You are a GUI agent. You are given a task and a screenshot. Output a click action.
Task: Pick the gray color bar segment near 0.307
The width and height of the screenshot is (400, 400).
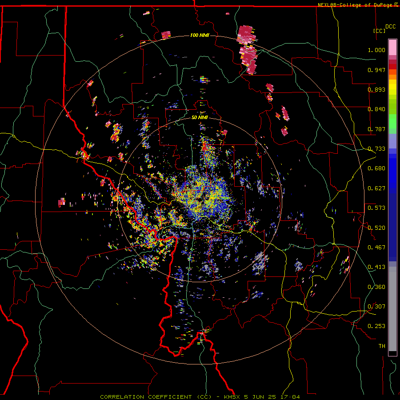pos(392,309)
